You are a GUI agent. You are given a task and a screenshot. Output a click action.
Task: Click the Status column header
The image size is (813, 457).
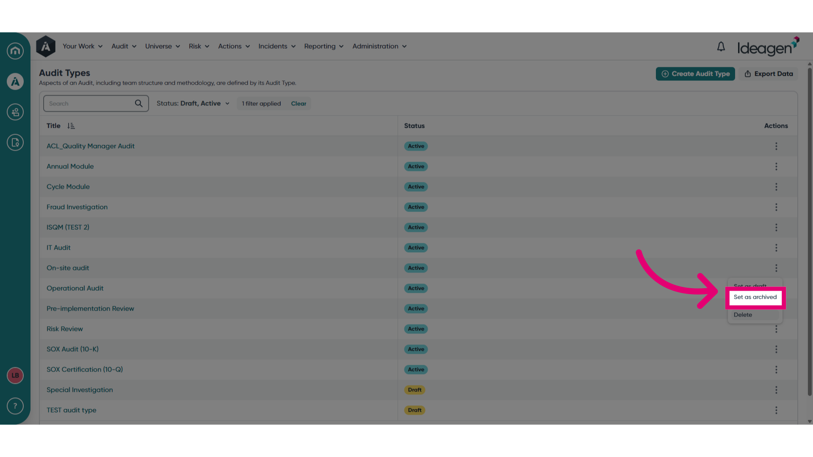pos(414,126)
